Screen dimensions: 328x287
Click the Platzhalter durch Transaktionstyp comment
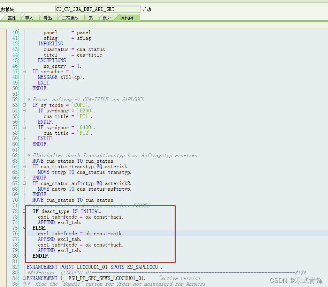click(112, 155)
